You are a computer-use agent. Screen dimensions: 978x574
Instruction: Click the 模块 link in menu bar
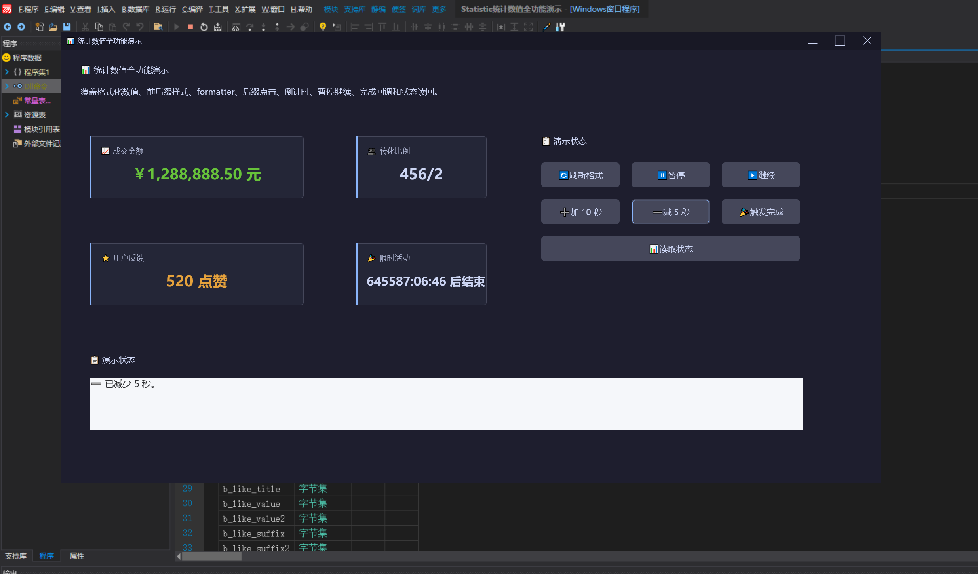tap(331, 9)
